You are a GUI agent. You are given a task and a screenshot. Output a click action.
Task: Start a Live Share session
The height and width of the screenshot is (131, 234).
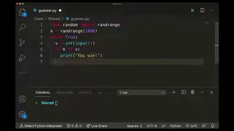(x=97, y=126)
